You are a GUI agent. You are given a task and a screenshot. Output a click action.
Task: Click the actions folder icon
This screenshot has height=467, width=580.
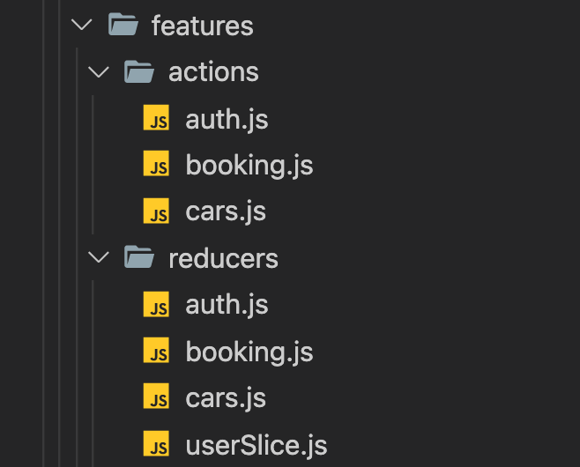[139, 71]
